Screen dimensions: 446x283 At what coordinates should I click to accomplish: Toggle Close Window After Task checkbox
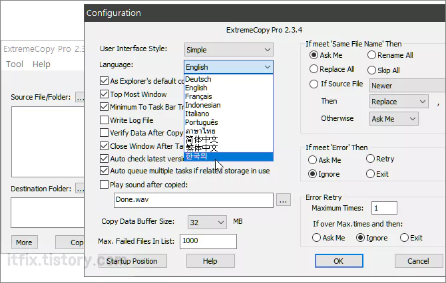click(104, 146)
